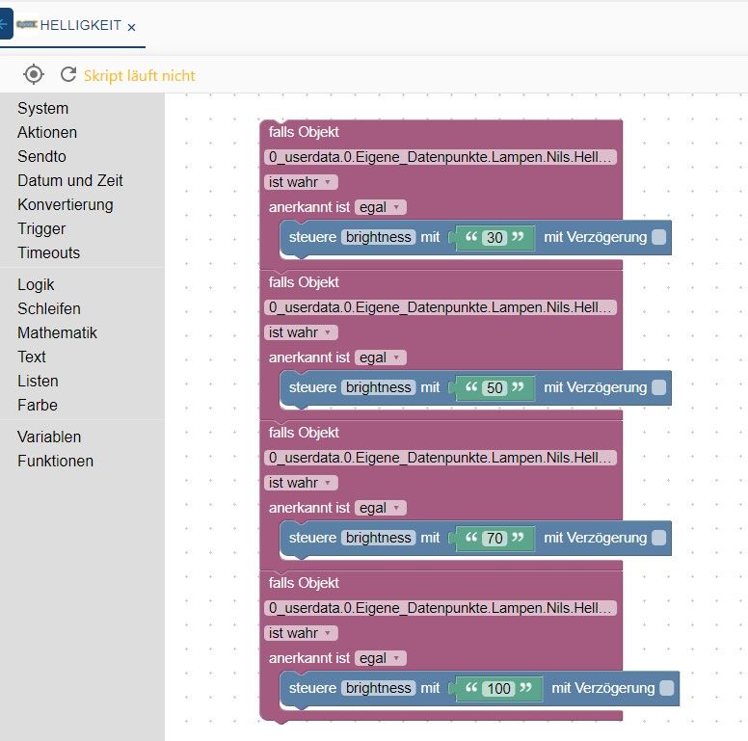Screen dimensions: 748x741
Task: Toggle 'mit Verzögerung' checkbox for value 100
Action: coord(666,688)
